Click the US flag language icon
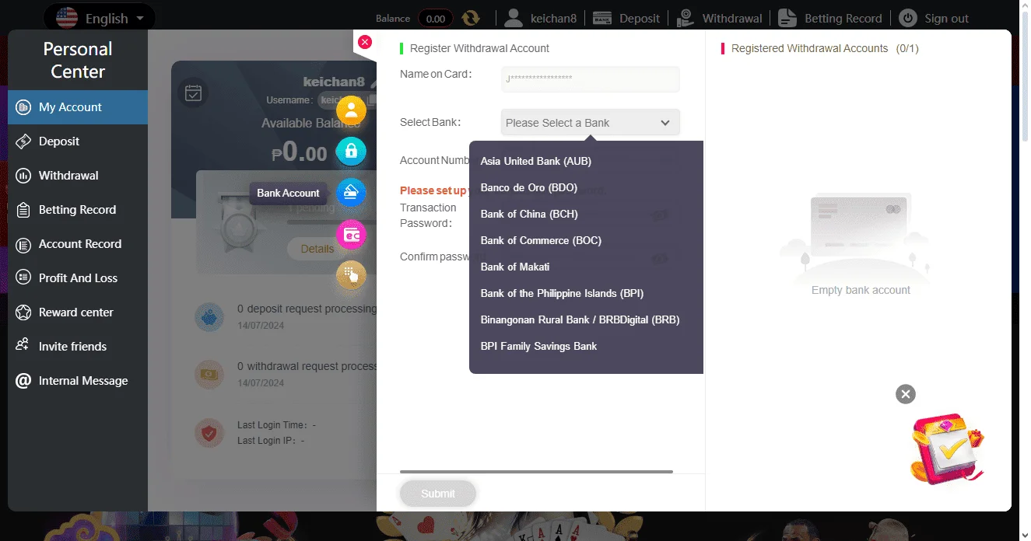 [x=67, y=18]
